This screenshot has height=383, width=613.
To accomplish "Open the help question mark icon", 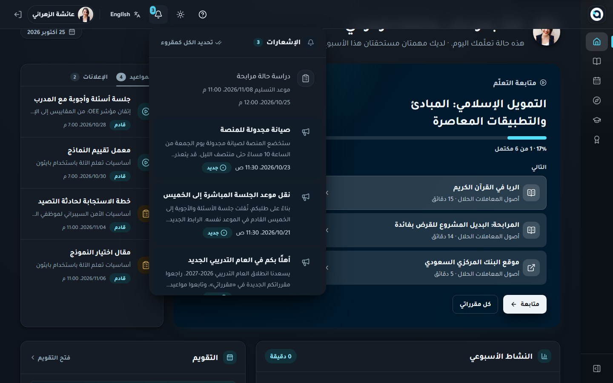I will click(203, 14).
